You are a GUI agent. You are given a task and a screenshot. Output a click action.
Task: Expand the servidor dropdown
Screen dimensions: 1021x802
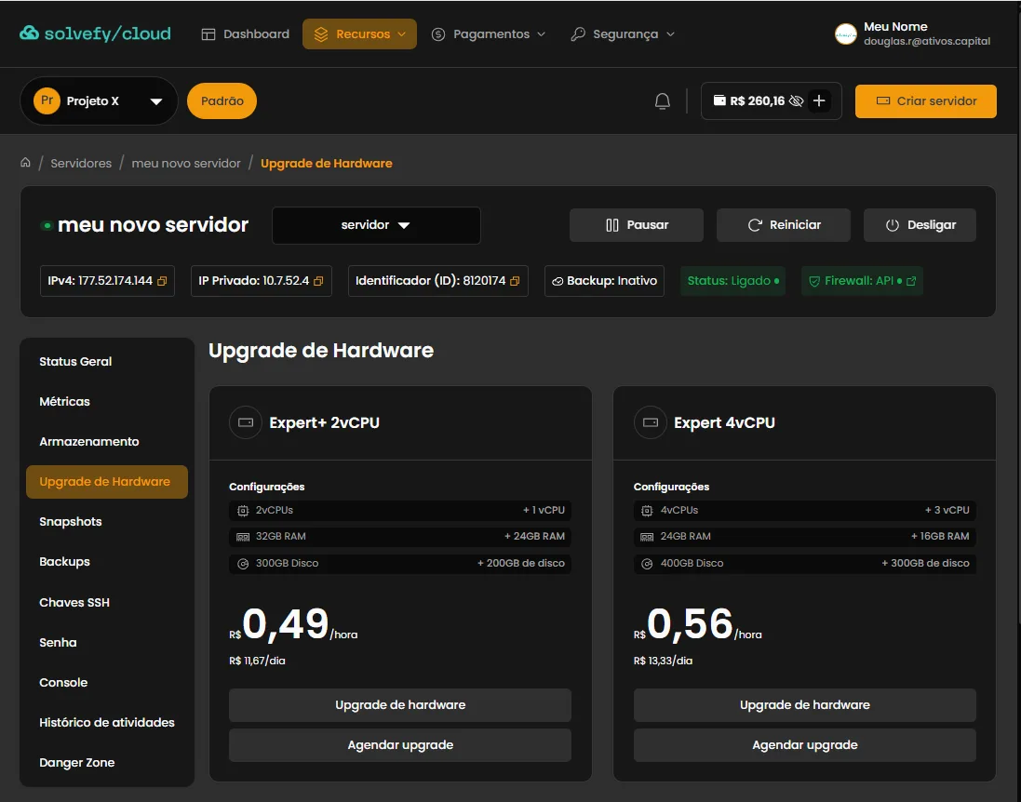376,225
